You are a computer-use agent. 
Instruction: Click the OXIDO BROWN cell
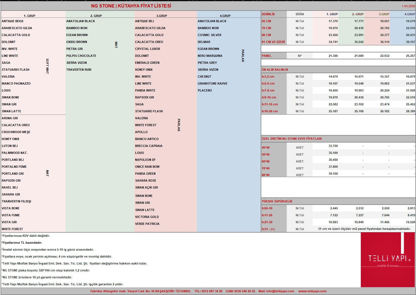tap(77, 42)
